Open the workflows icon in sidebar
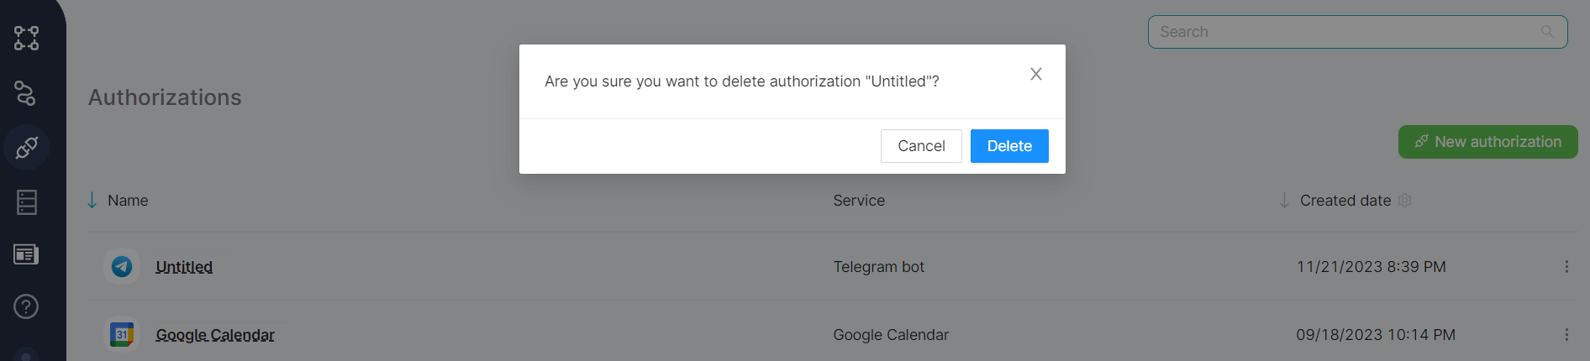This screenshot has width=1590, height=361. point(26,38)
